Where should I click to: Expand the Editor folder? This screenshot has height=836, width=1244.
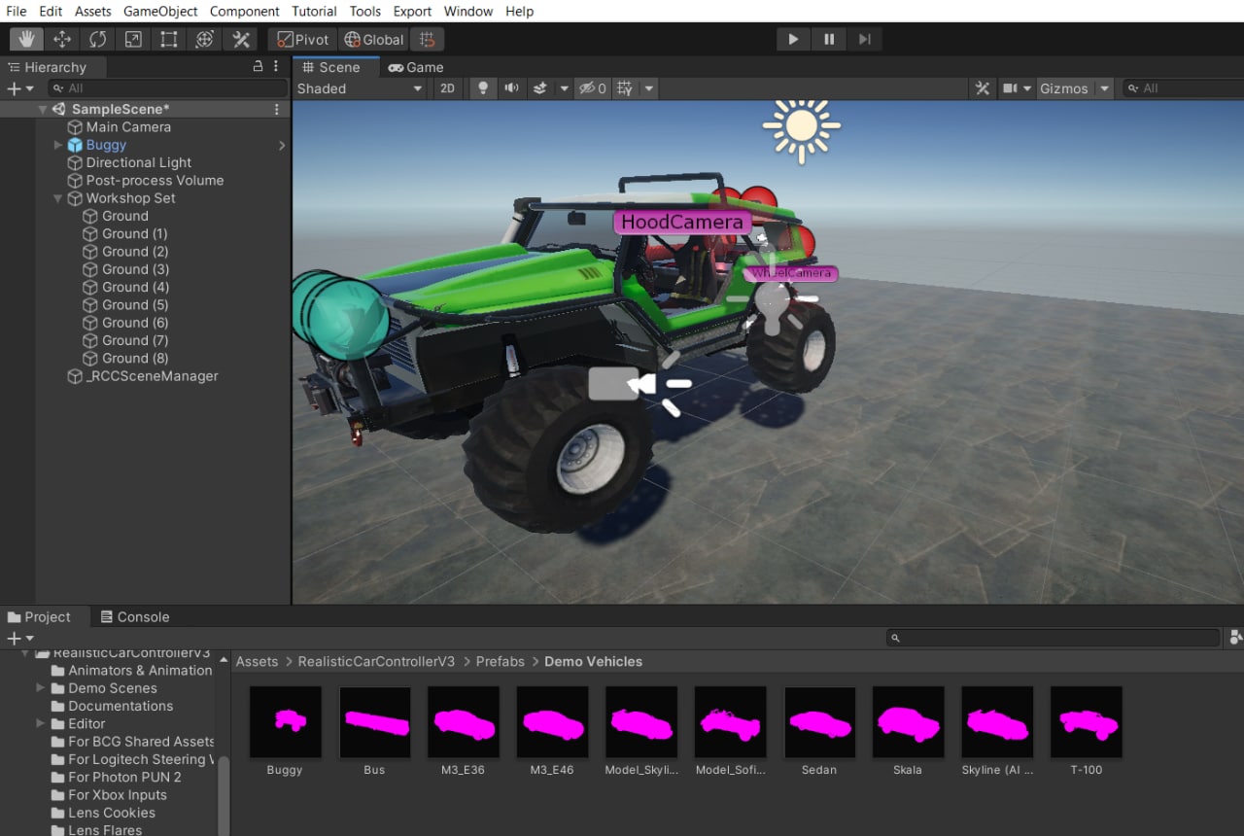(41, 724)
